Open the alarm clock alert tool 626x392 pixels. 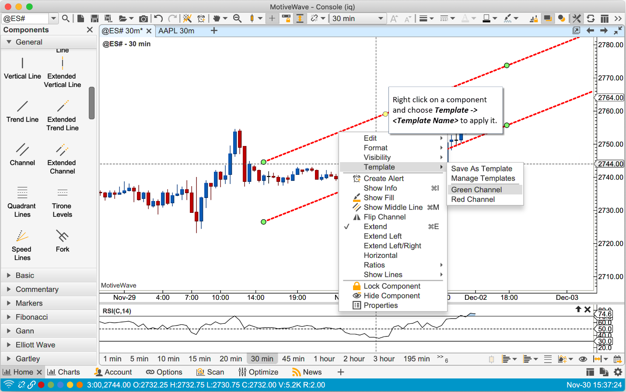201,18
